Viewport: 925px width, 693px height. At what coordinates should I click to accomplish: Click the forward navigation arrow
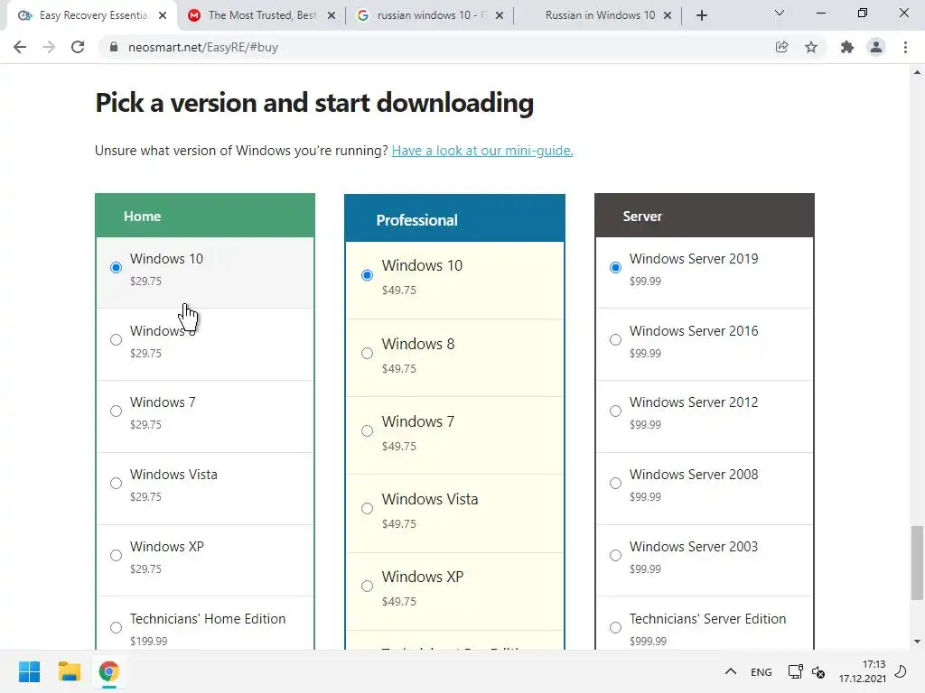tap(49, 47)
